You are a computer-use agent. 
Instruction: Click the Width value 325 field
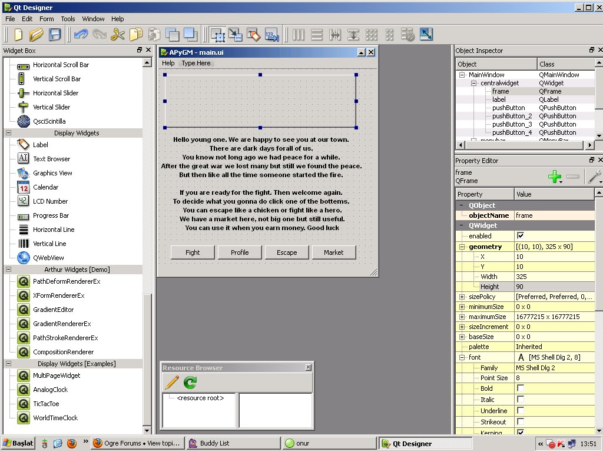555,277
